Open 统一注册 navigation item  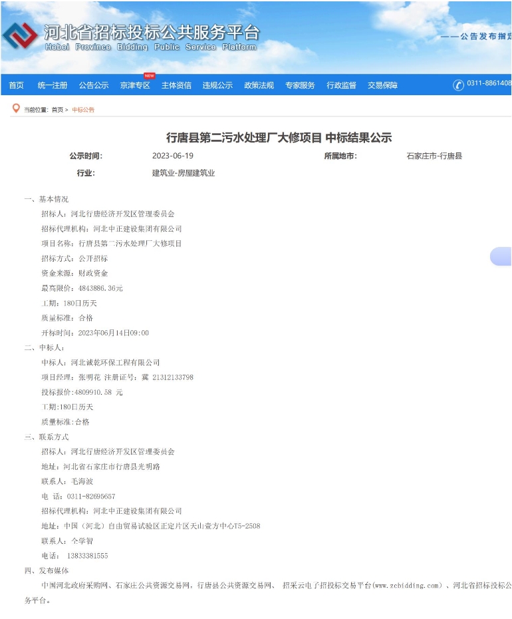(x=53, y=85)
